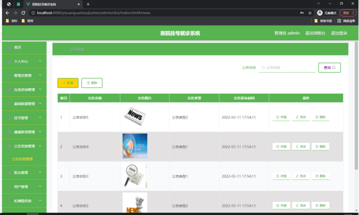Click the 查询 search button
The image size is (359, 215).
(329, 67)
